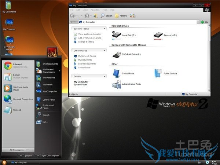This screenshot has width=220, height=165.
Task: Click the window's vertical scrollbar up arrow
Action: (x=209, y=26)
